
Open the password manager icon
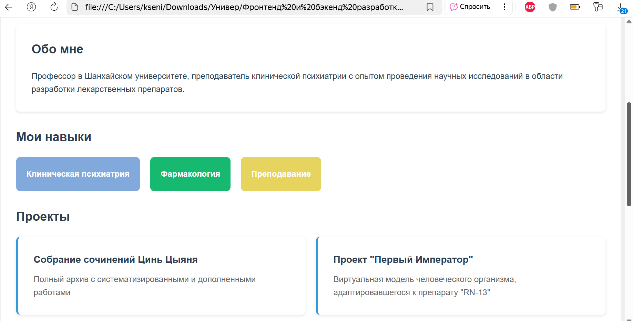pos(598,7)
